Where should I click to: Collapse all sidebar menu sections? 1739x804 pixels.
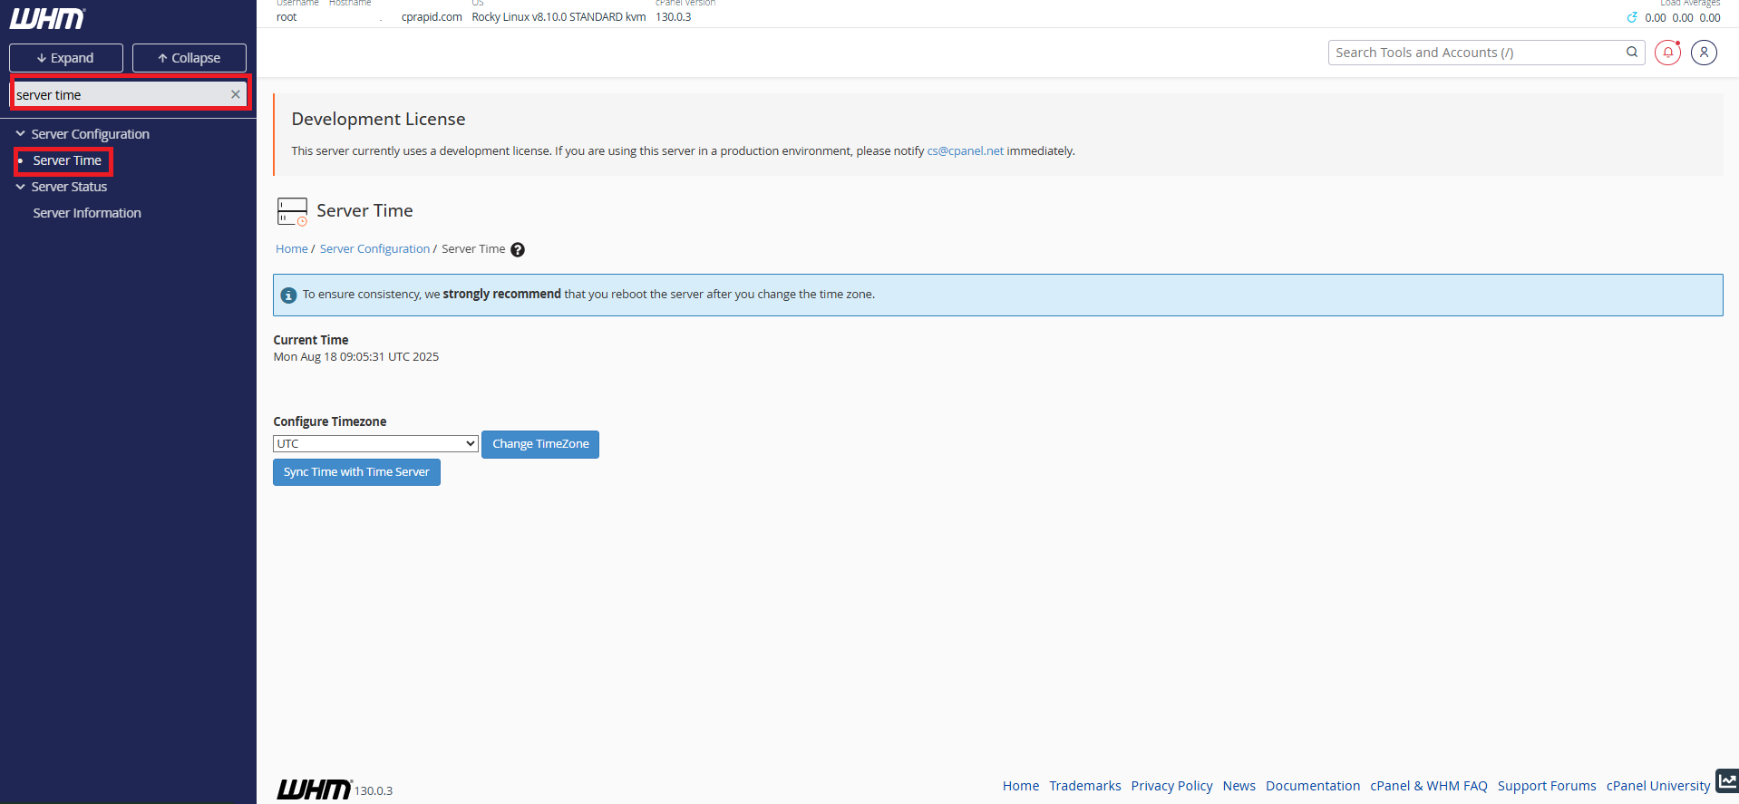coord(189,58)
